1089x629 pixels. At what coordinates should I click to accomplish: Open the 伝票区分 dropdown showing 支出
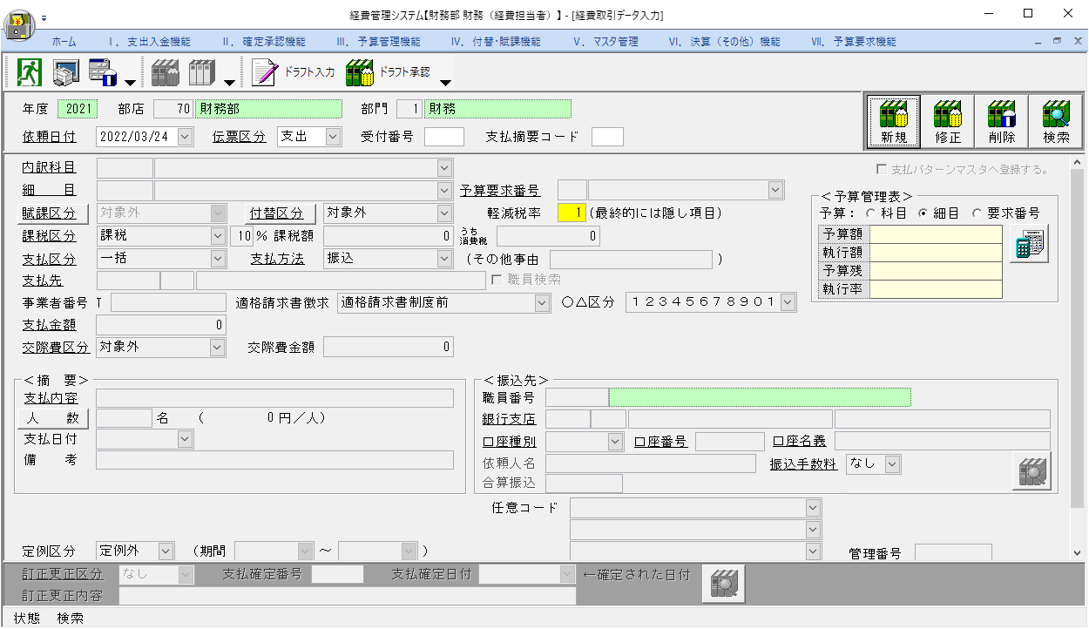[334, 136]
